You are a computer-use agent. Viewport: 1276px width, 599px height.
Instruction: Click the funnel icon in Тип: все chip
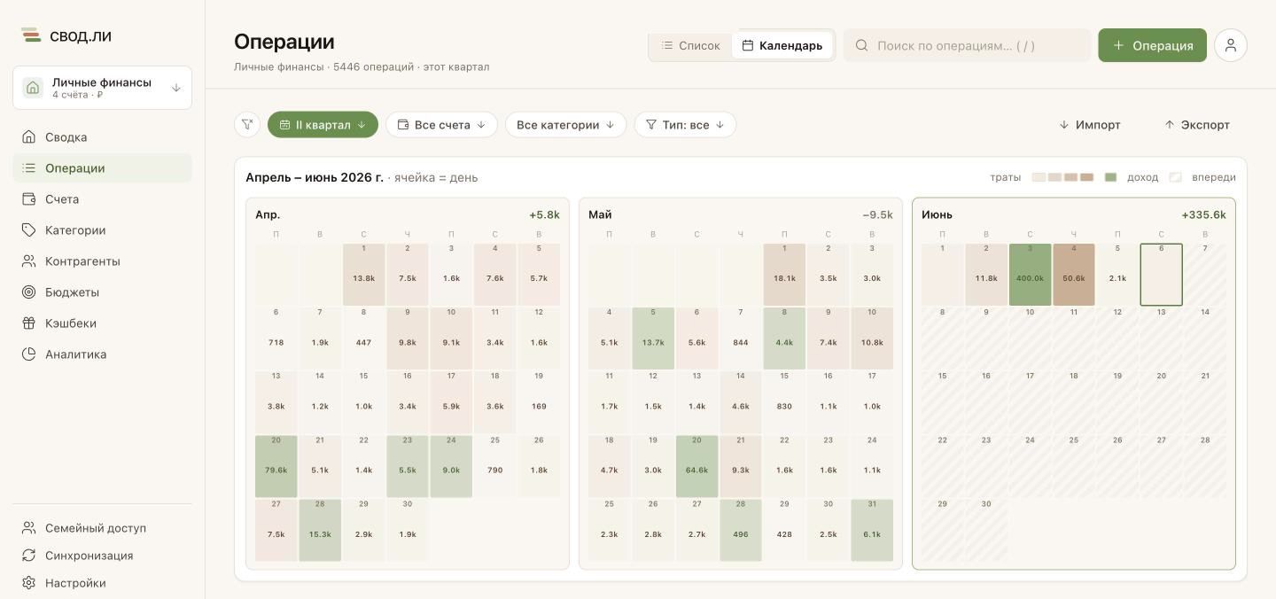pyautogui.click(x=651, y=125)
